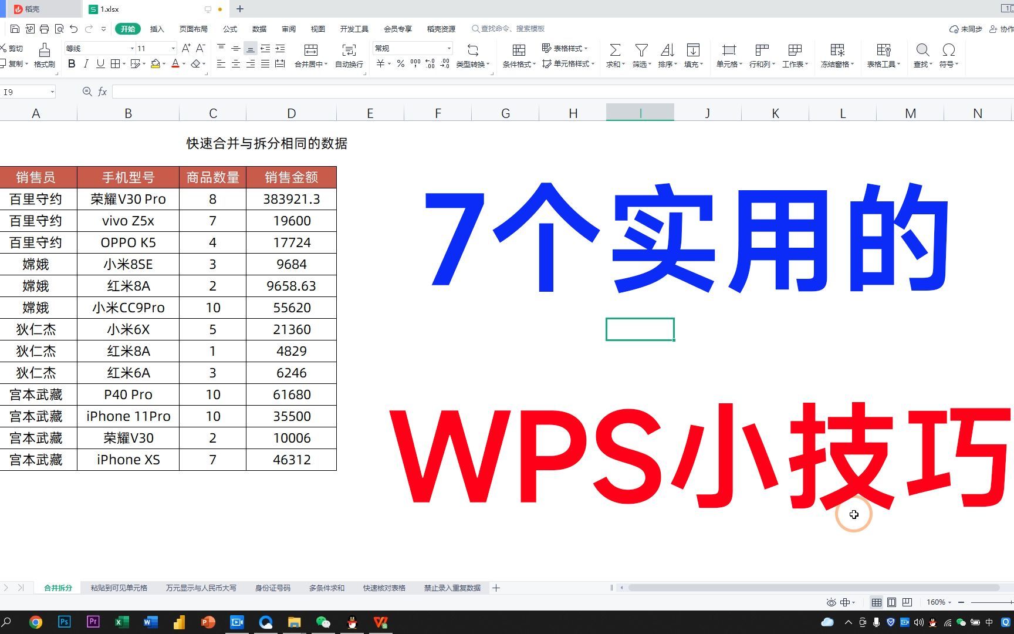Decrease font size with the A- icon
Screen dimensions: 1014x634
point(200,48)
